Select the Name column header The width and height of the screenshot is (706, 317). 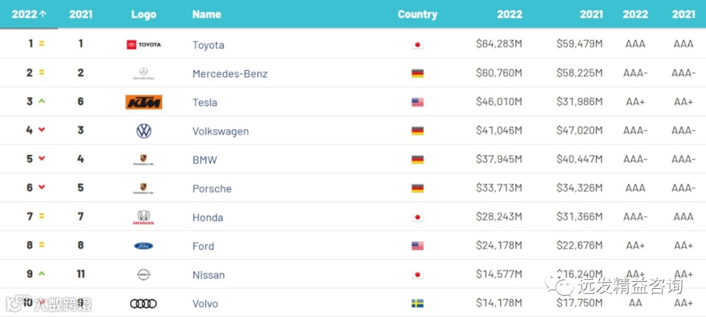(207, 14)
